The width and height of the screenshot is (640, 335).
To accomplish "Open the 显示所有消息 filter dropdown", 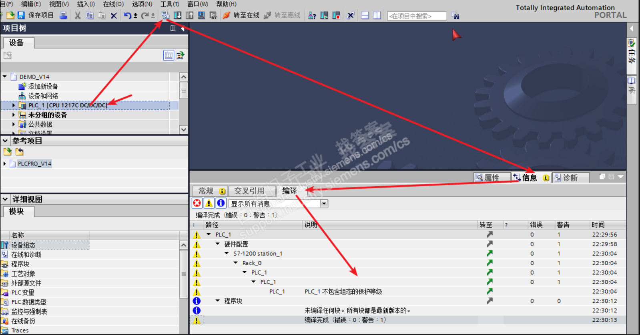I will (x=324, y=204).
